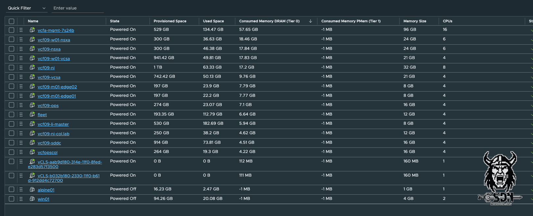This screenshot has height=216, width=533.
Task: Click the VM icon beside vcf09-sddc
Action: 32,142
